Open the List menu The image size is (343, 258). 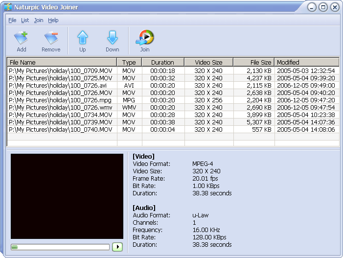(x=25, y=20)
